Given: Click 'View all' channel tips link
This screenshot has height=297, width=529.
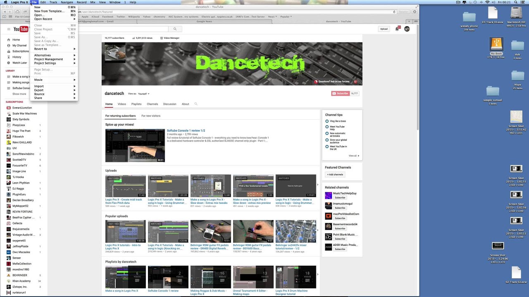Looking at the screenshot, I should 354,156.
